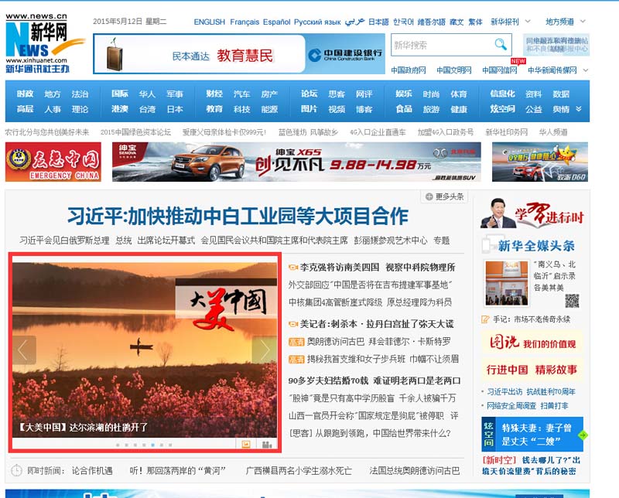619x498 pixels.
Task: Click the green arrow on 炫空间 banner
Action: point(582,435)
